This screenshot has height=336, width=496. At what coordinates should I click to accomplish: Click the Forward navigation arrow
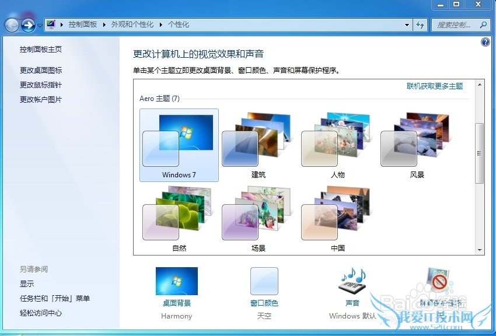(x=28, y=25)
